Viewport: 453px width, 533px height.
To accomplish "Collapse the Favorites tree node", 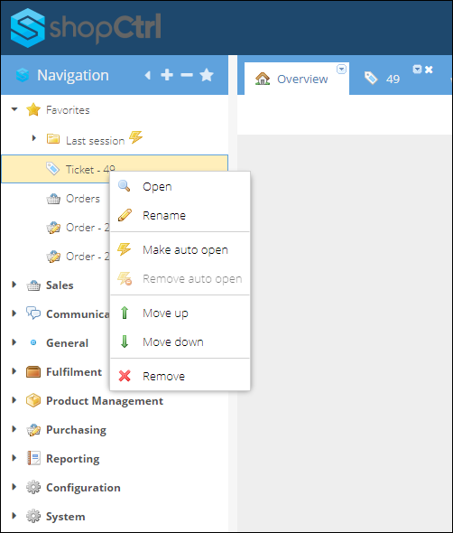I will pos(14,109).
